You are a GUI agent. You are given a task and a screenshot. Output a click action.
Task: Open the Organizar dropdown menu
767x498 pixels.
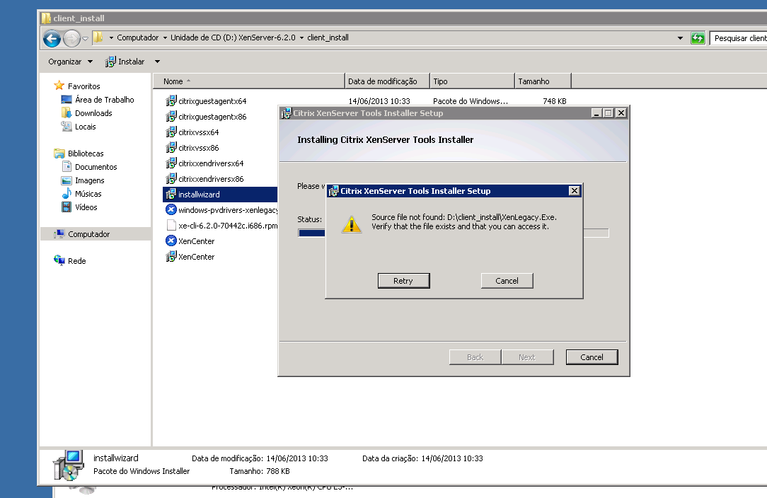pyautogui.click(x=69, y=62)
